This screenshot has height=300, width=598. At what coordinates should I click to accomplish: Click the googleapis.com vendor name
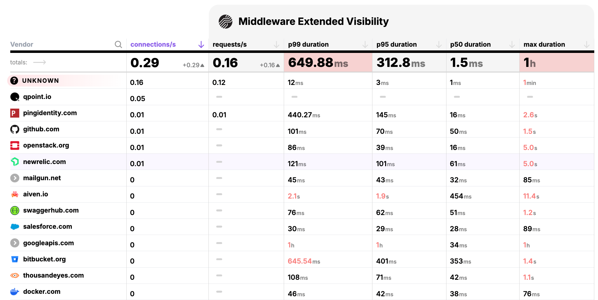pos(48,243)
